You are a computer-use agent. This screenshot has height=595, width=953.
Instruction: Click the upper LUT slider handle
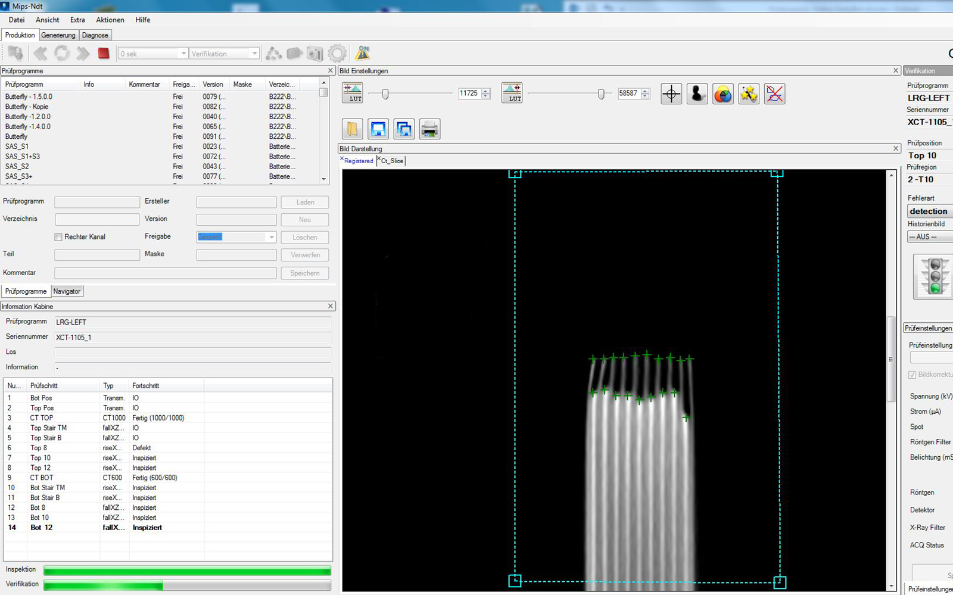[x=601, y=94]
